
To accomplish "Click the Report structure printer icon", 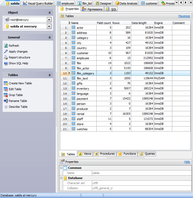I will point(6,57).
